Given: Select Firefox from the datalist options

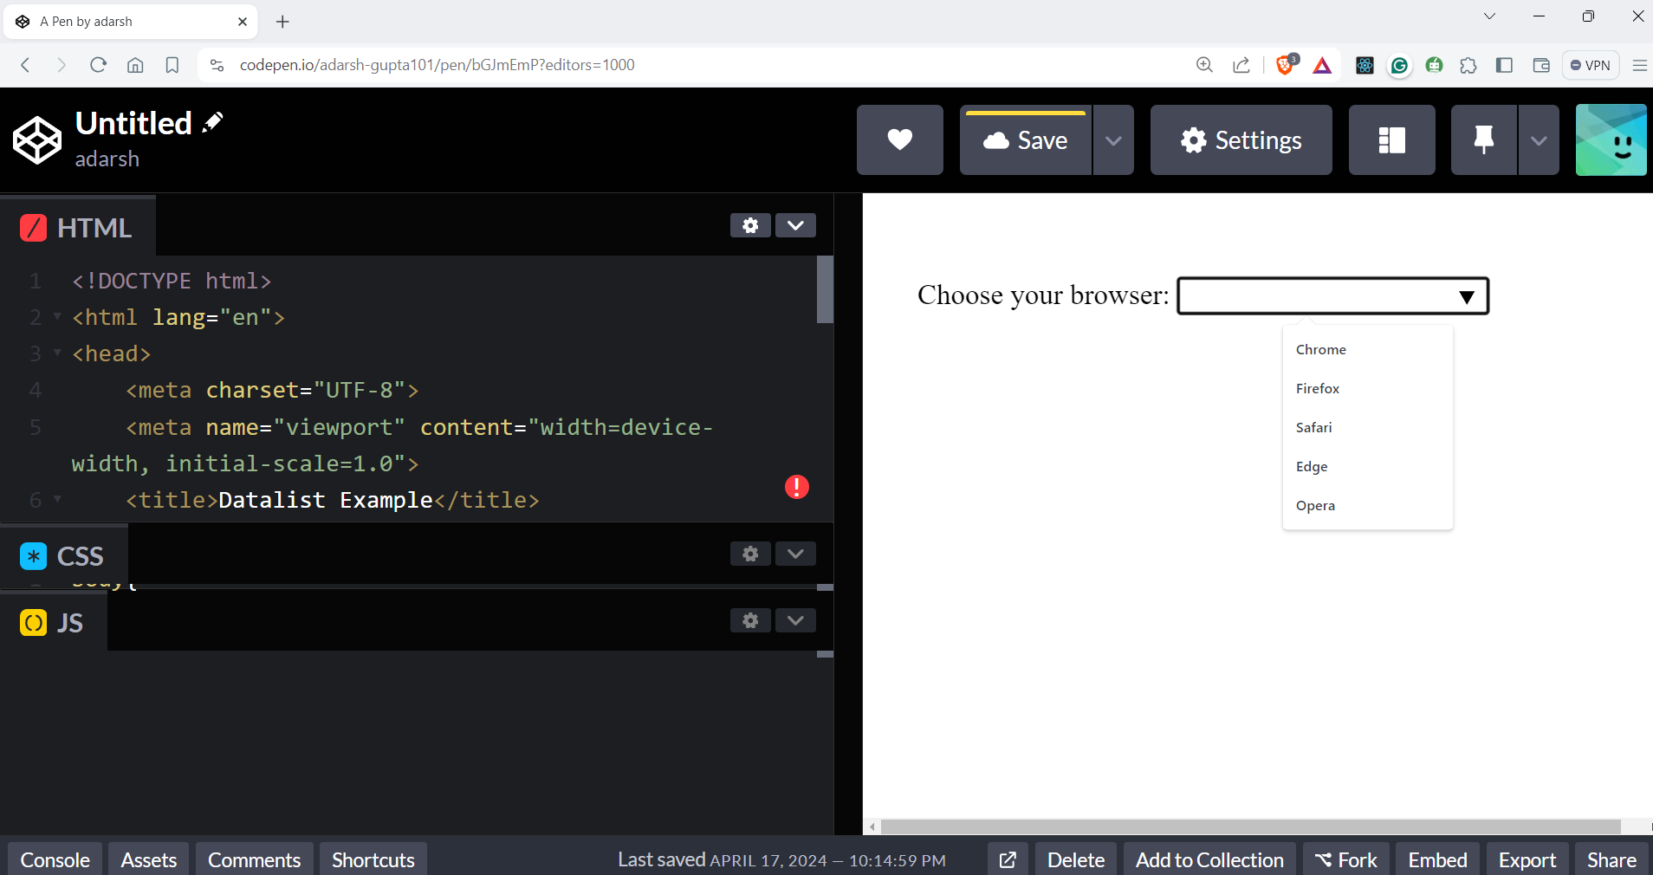Looking at the screenshot, I should click(x=1318, y=389).
